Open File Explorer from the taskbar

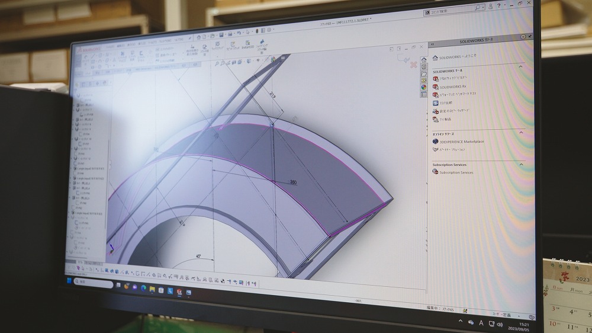click(x=152, y=289)
